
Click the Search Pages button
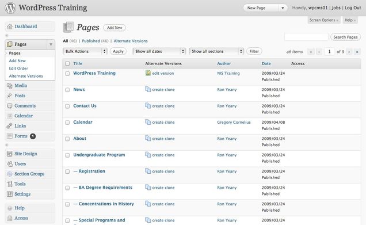345,37
